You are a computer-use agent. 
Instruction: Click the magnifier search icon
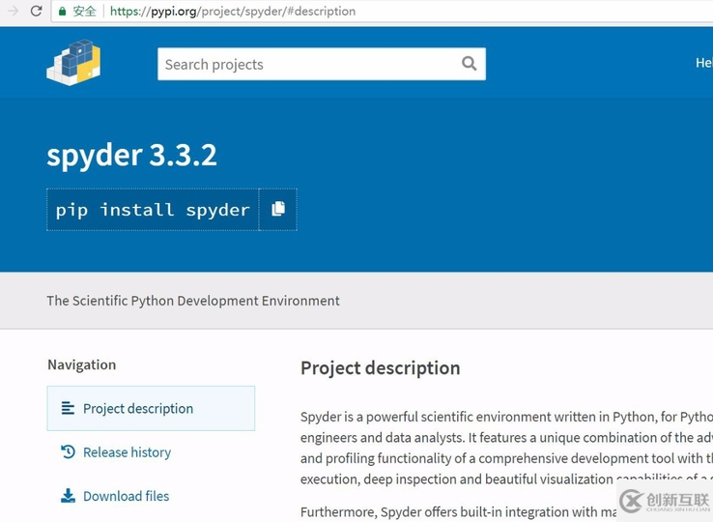pyautogui.click(x=470, y=63)
